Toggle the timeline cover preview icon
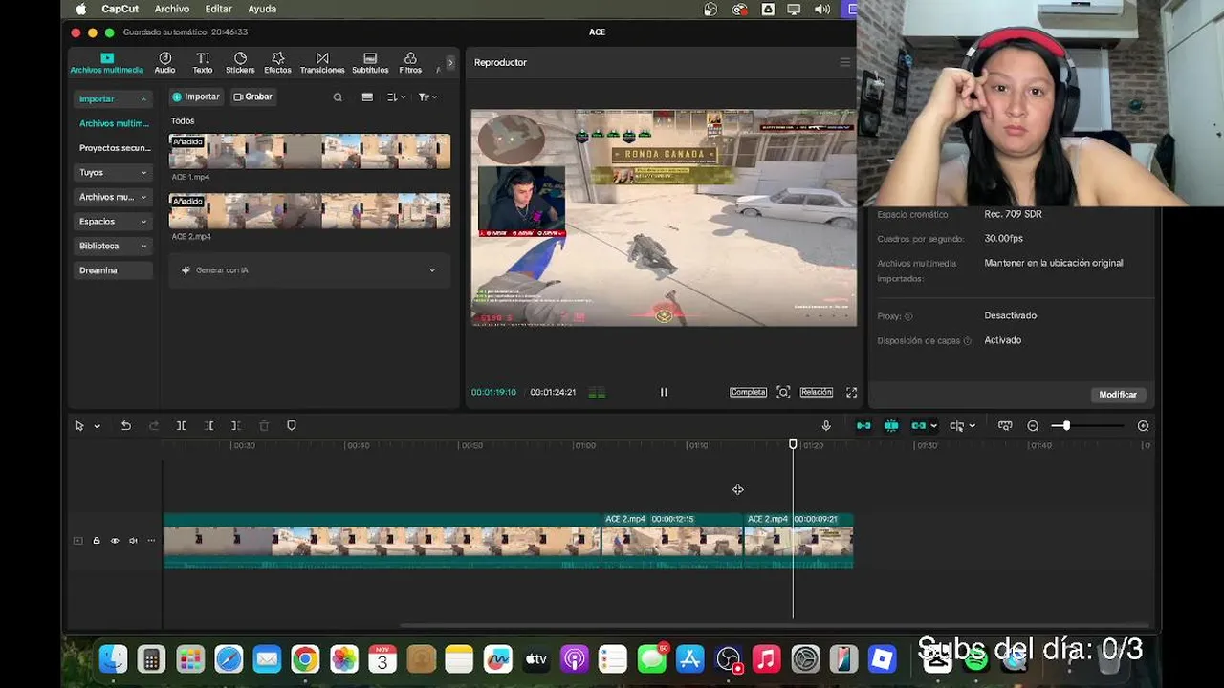 tap(1005, 426)
